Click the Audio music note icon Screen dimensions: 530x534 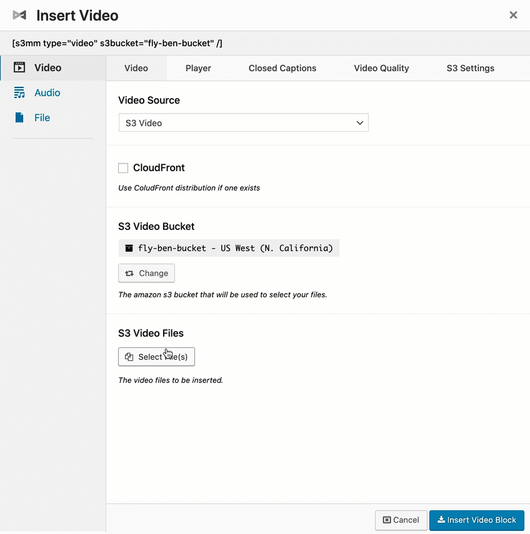[19, 92]
